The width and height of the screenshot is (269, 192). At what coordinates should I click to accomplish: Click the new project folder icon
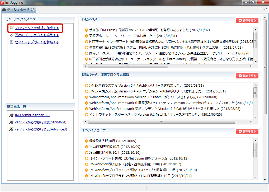click(12, 28)
